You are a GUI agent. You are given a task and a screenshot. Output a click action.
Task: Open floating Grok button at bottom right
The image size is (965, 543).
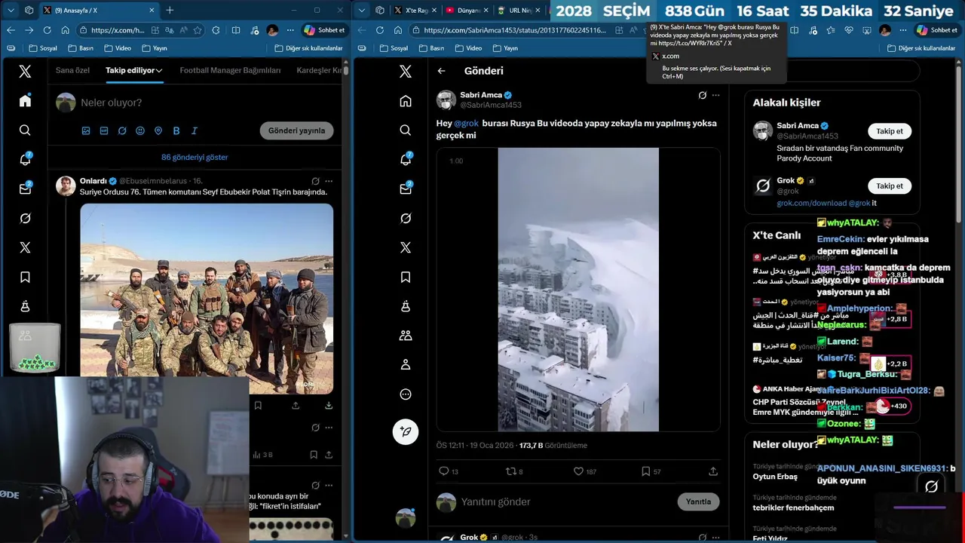click(932, 486)
